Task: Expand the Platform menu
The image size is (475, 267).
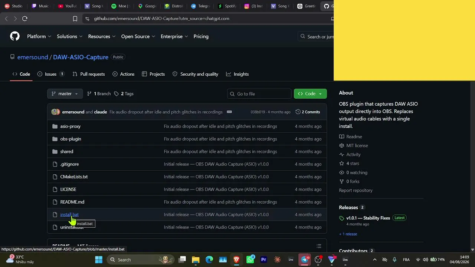Action: click(39, 36)
